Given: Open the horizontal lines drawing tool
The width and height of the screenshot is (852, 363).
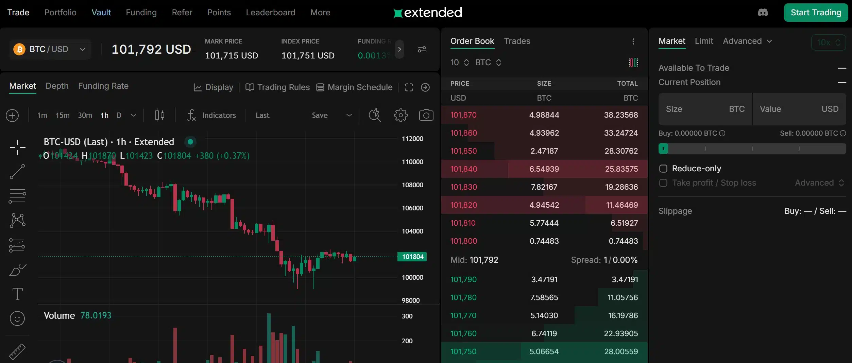Looking at the screenshot, I should click(17, 196).
